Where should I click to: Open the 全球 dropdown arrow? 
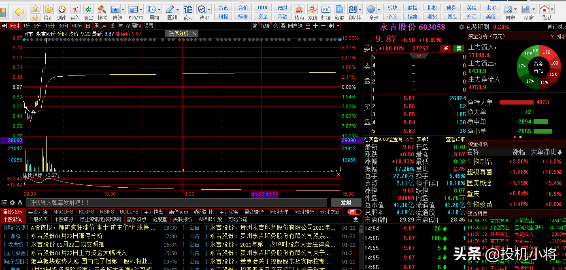point(379,9)
